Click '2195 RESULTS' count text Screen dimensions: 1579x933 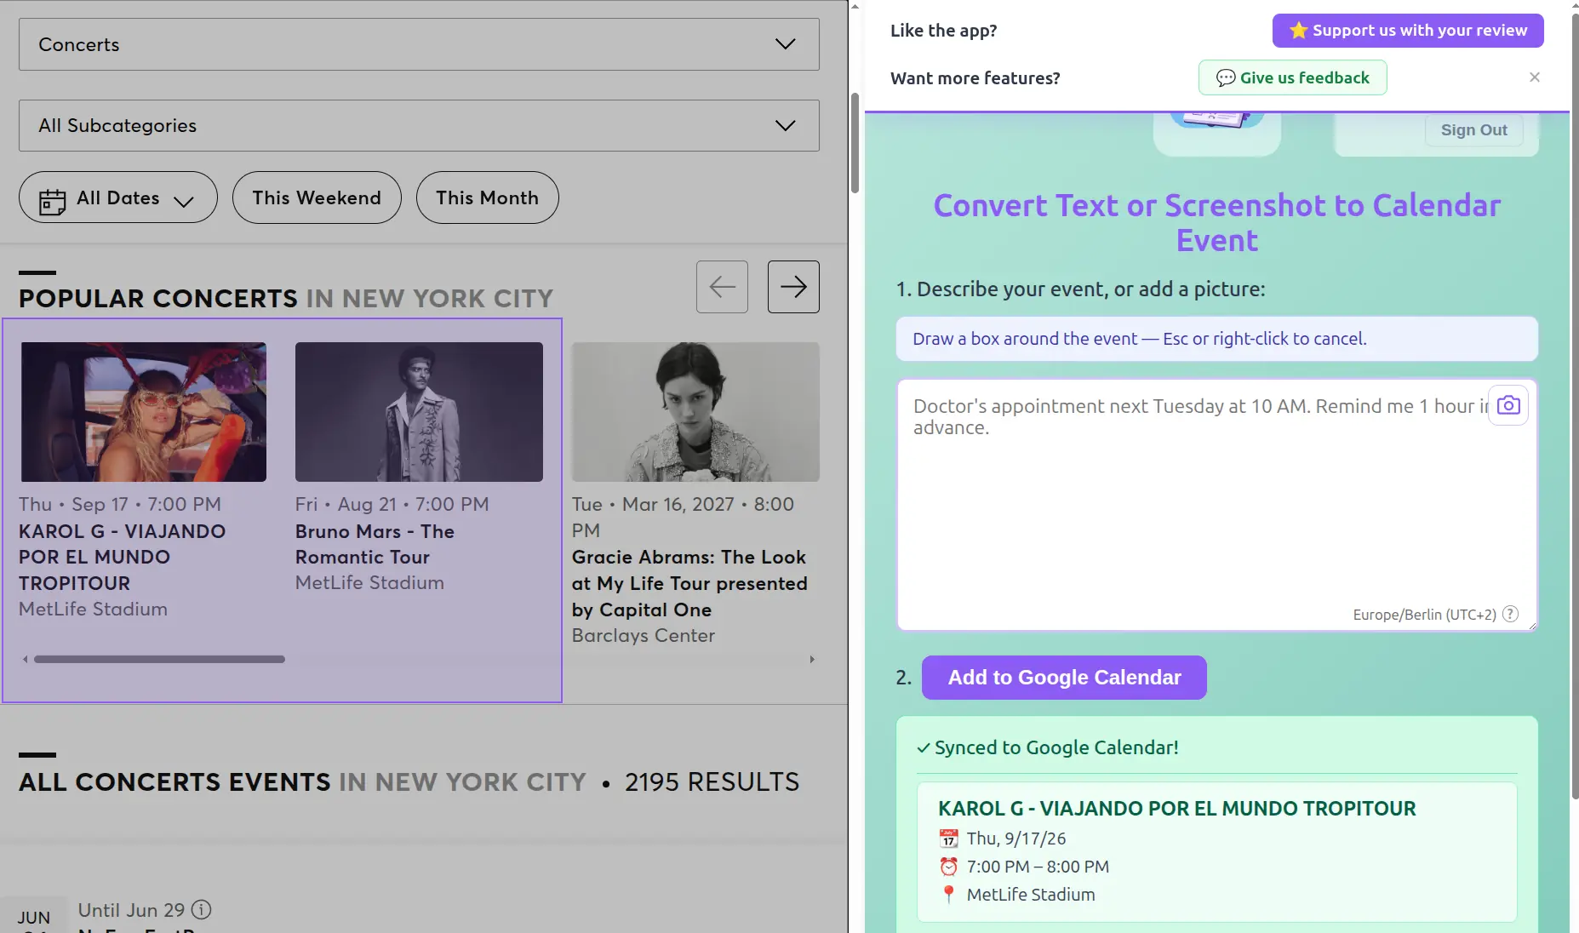point(712,782)
